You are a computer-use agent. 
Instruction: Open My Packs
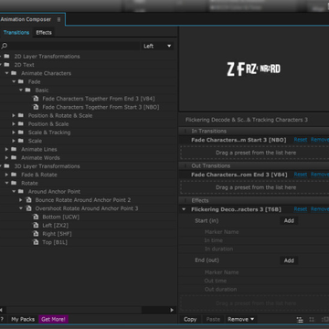23,319
